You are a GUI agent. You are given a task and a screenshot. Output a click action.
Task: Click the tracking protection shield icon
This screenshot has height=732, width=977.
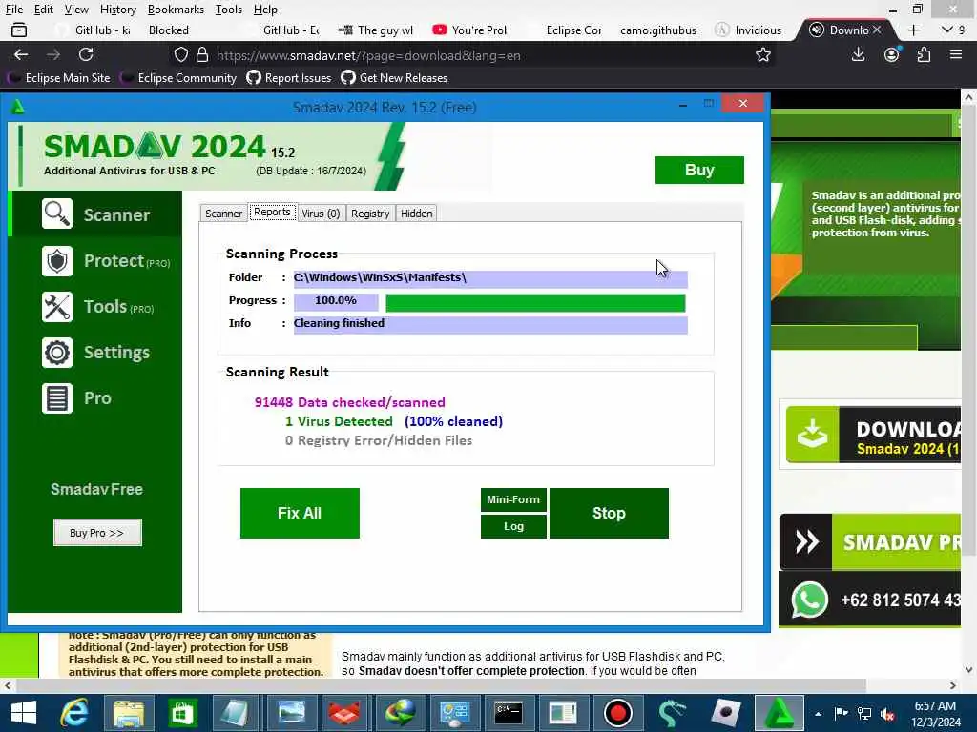[180, 54]
